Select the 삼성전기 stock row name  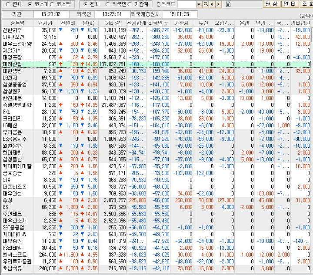[x=12, y=91]
